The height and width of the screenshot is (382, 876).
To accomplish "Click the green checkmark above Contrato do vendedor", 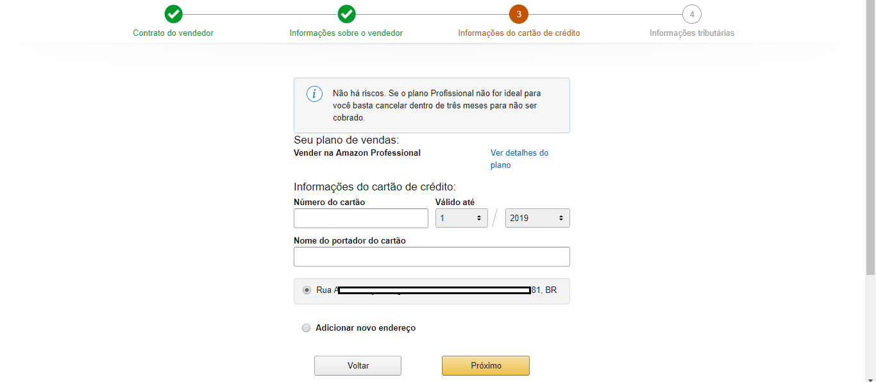I will pyautogui.click(x=173, y=14).
